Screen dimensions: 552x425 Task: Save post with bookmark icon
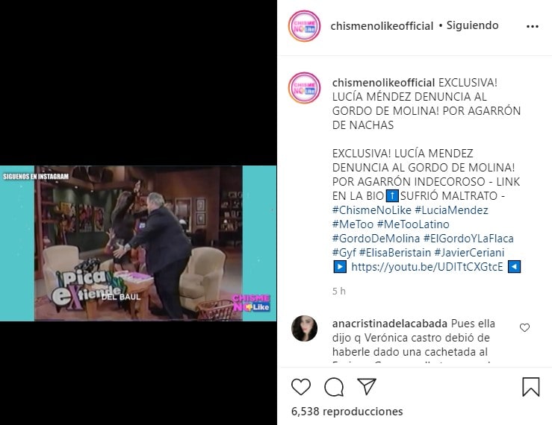point(531,387)
